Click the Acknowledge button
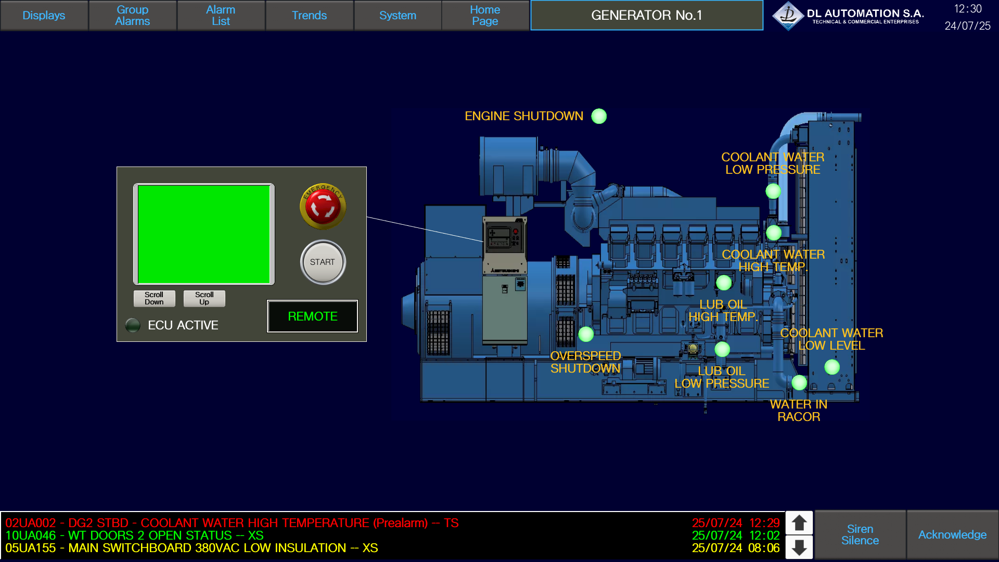Image resolution: width=999 pixels, height=562 pixels. 952,535
